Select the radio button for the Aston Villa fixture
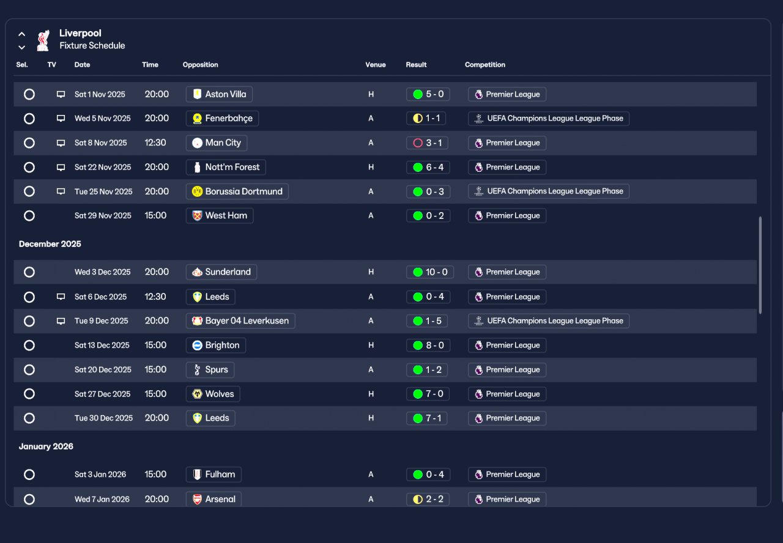783x543 pixels. [29, 94]
